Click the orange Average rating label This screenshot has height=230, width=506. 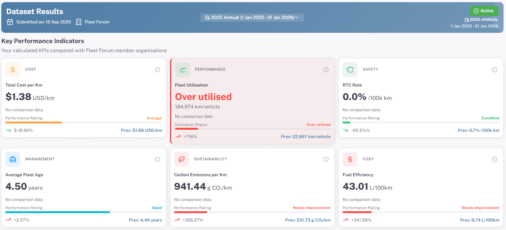154,118
